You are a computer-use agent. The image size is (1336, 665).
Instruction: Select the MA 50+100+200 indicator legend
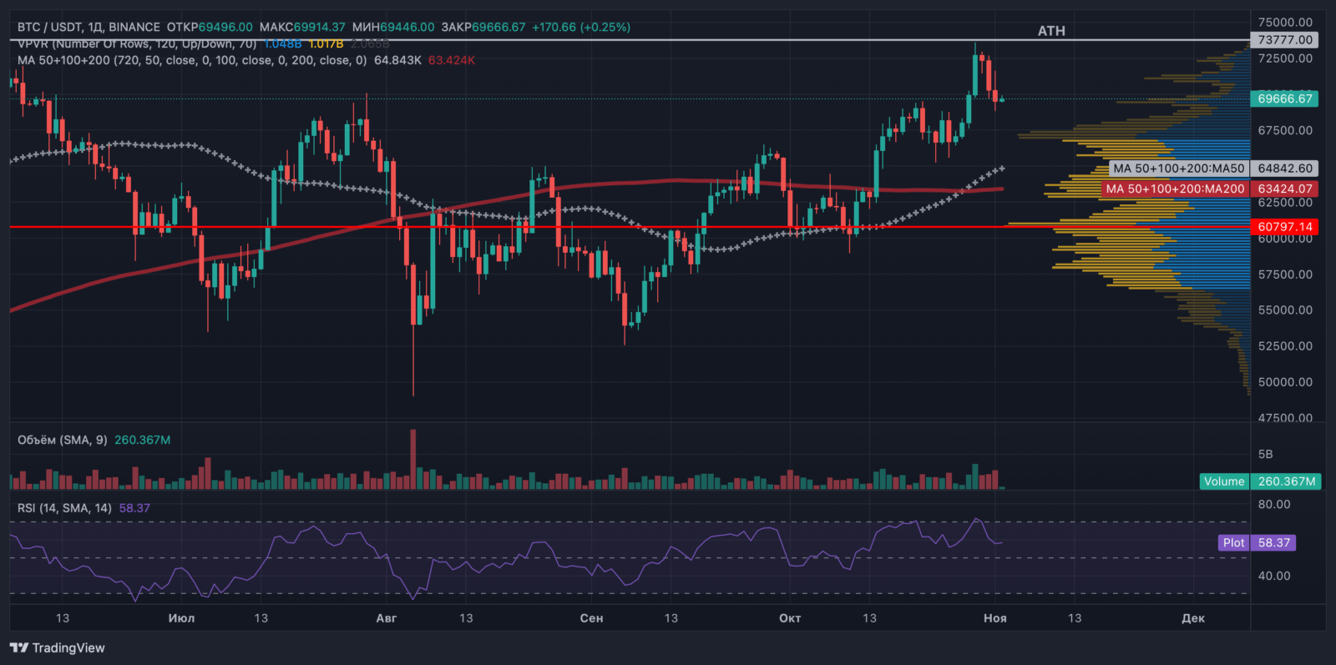point(192,60)
